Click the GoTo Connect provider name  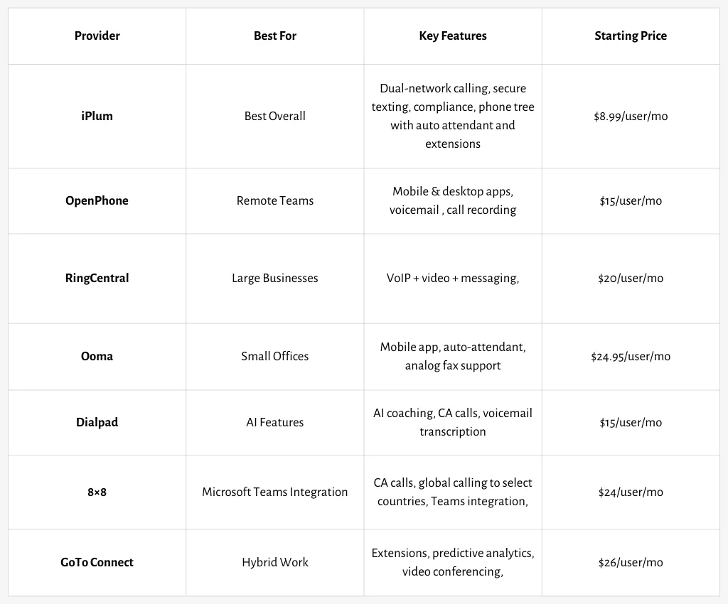tap(97, 562)
